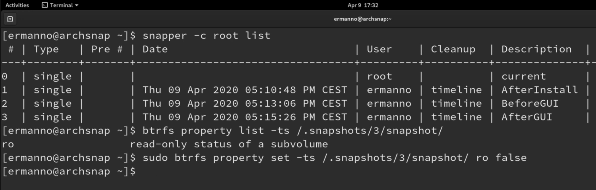Click the snapper -c root list command
The image size is (596, 190).
tap(206, 35)
